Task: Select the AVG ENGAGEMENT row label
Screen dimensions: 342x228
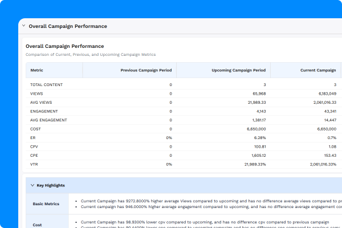Action: pos(48,120)
